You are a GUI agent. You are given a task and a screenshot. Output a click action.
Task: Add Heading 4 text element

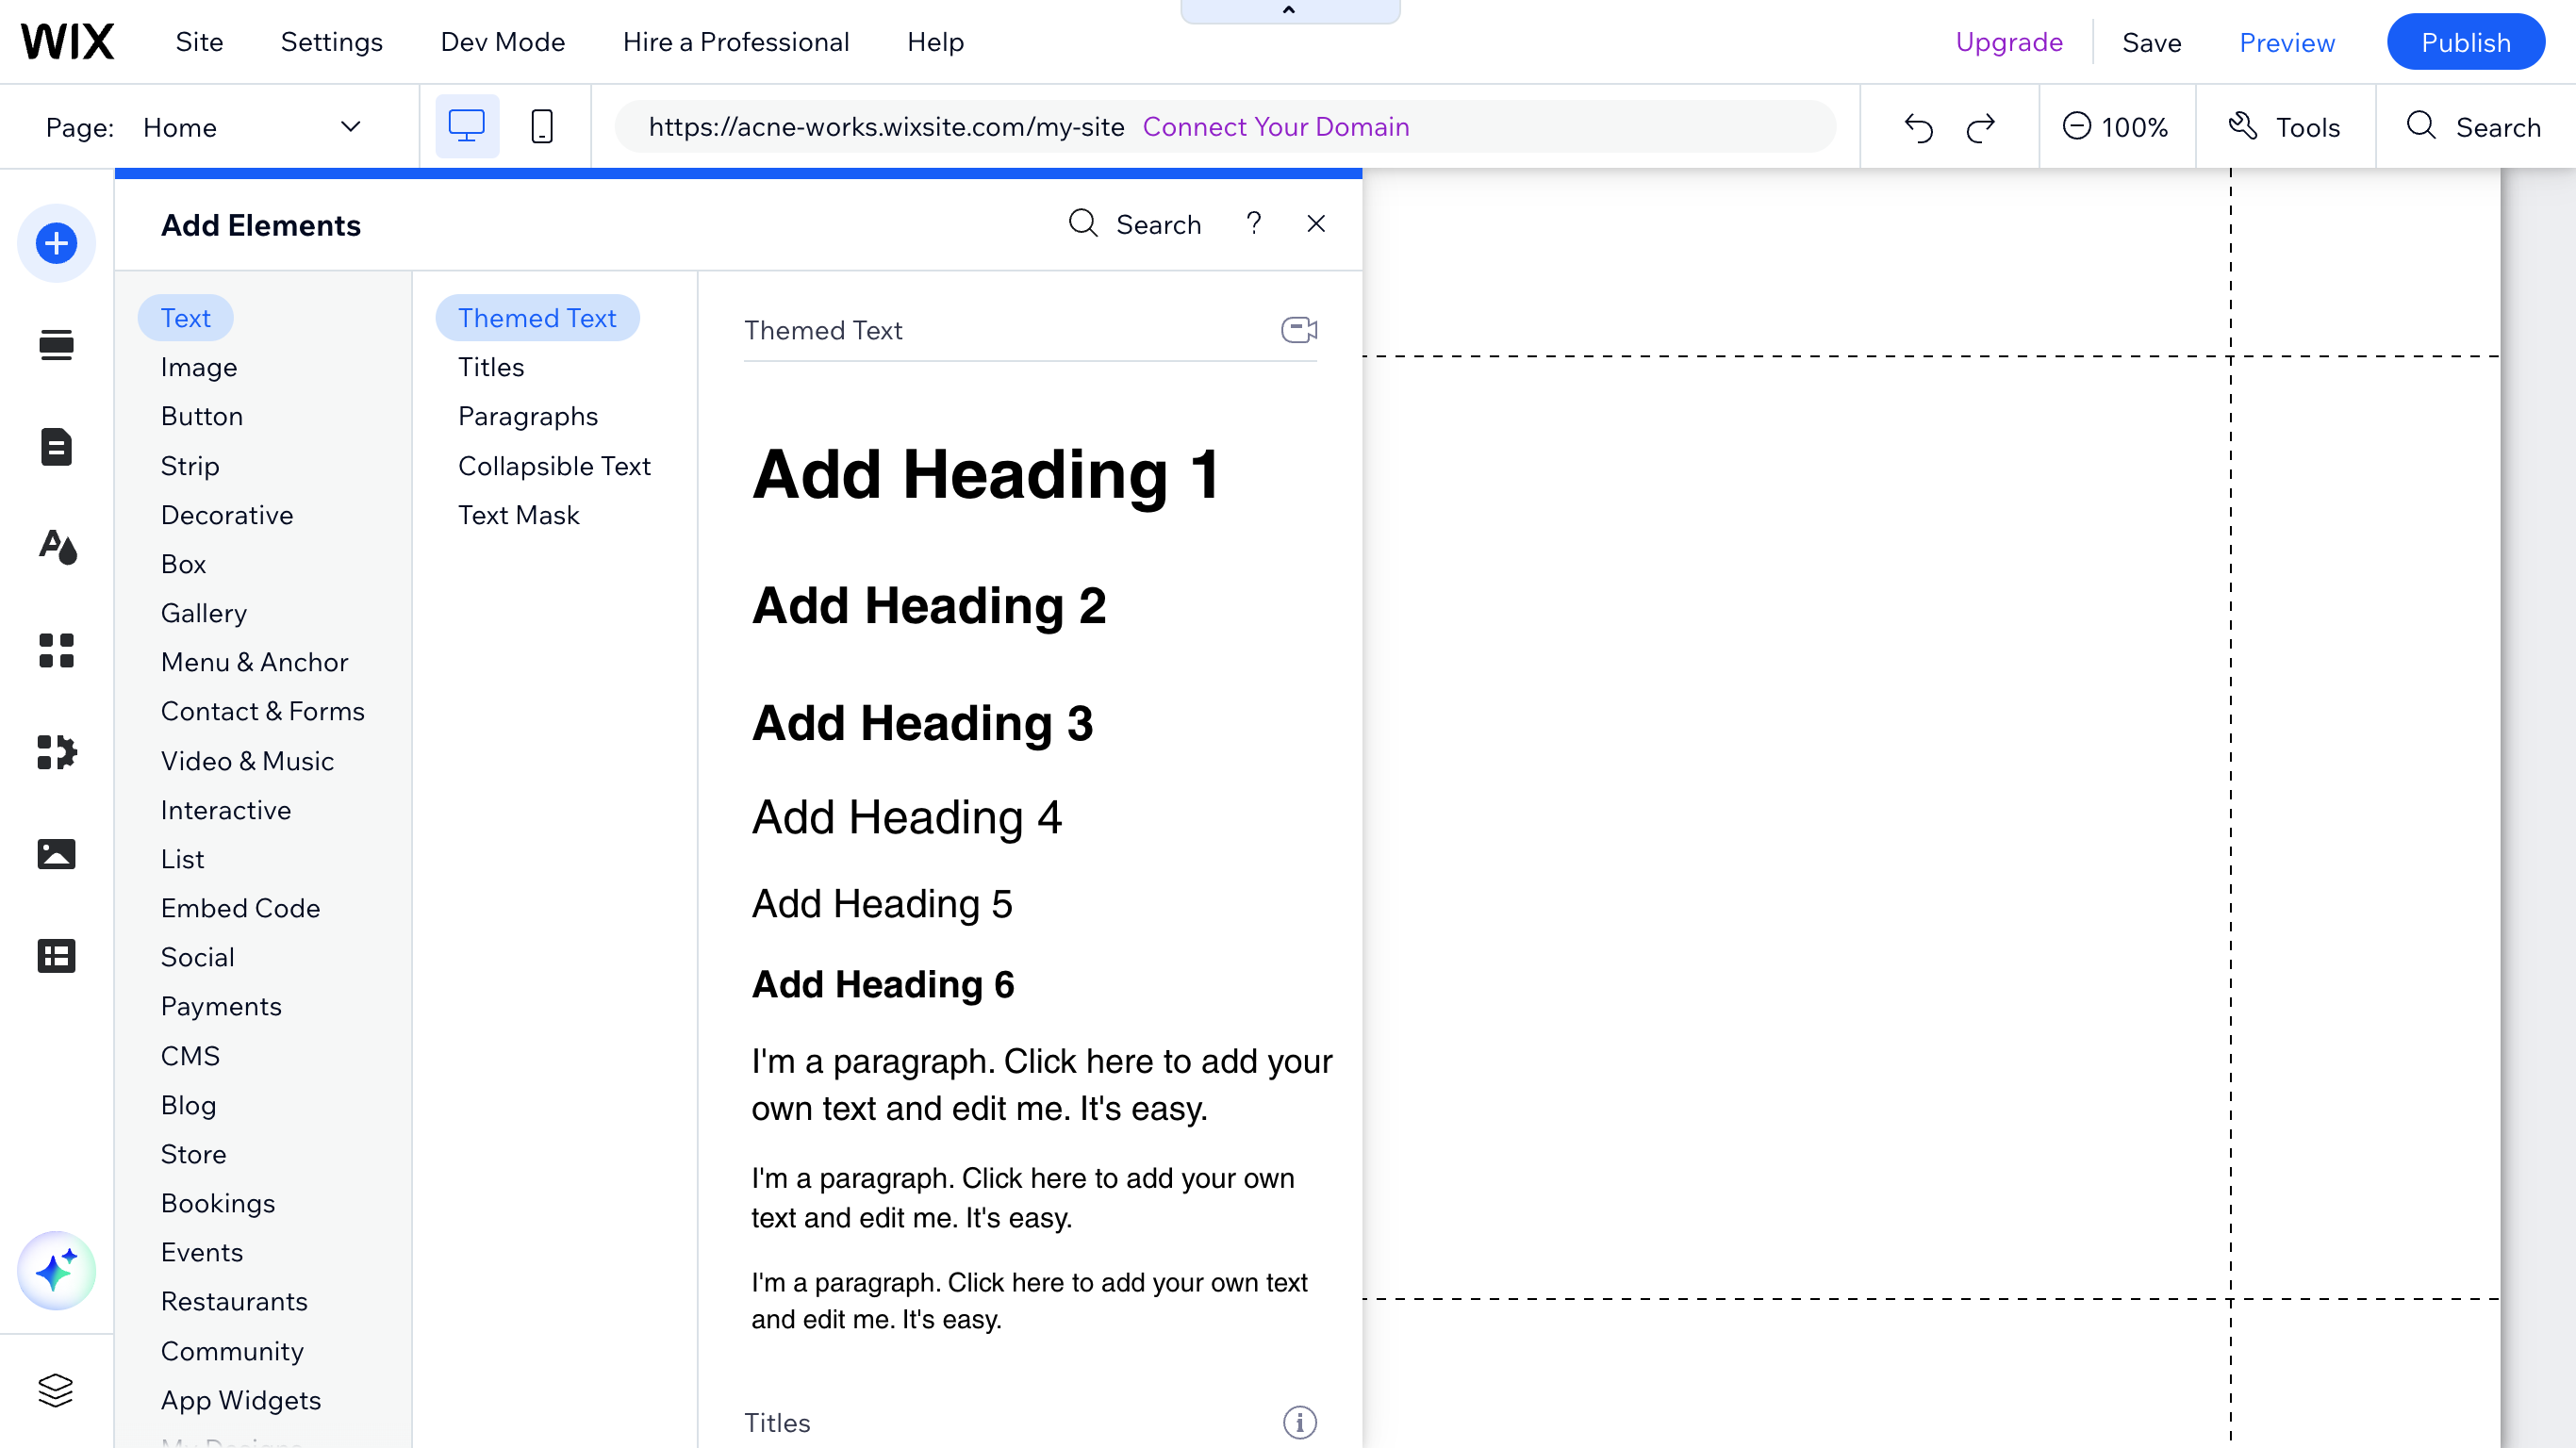tap(906, 817)
